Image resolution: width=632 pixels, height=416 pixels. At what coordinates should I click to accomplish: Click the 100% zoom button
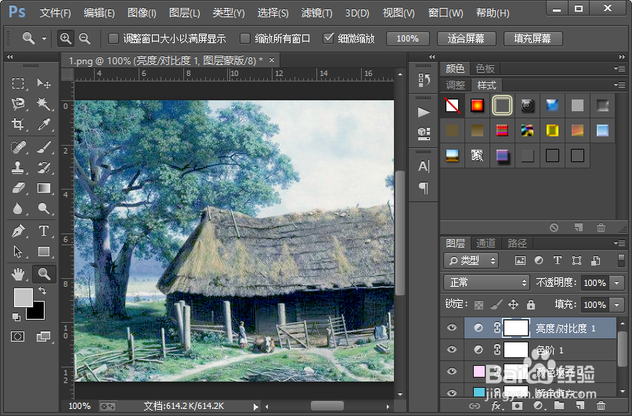coord(407,38)
